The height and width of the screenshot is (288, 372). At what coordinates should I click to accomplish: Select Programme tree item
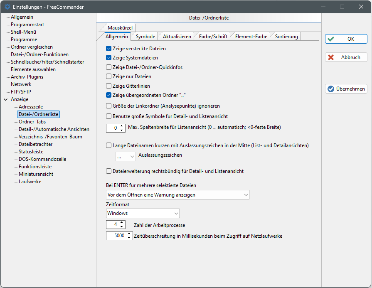pos(24,39)
